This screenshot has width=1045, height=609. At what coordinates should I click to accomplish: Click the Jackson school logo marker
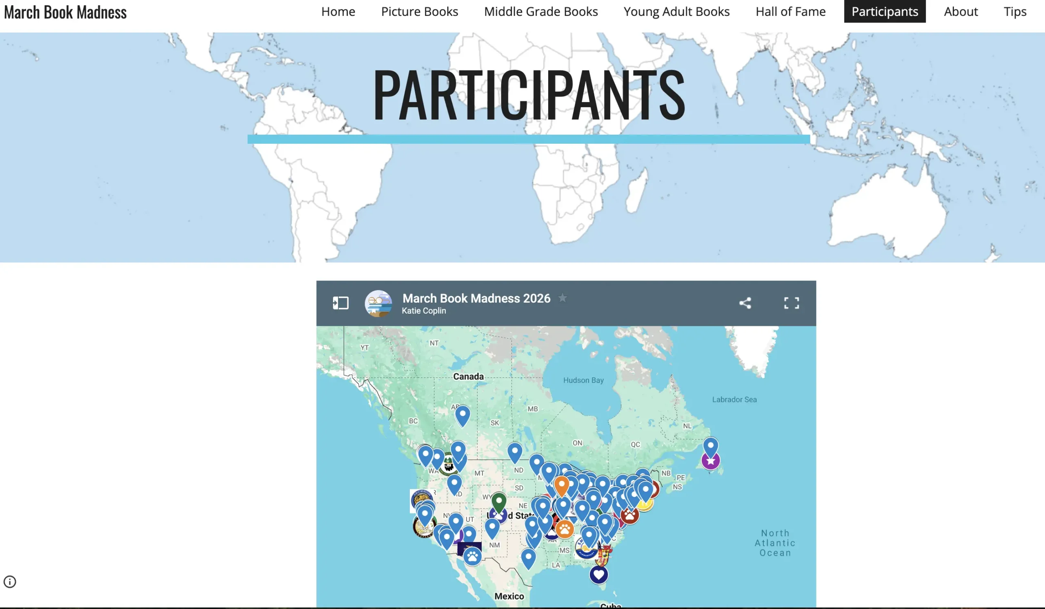coord(420,497)
